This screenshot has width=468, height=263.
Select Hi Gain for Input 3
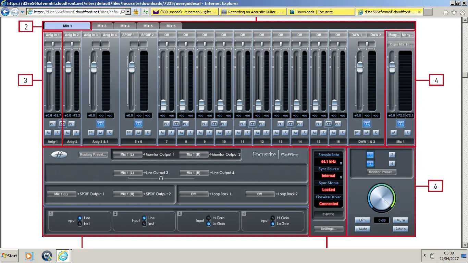(208, 218)
